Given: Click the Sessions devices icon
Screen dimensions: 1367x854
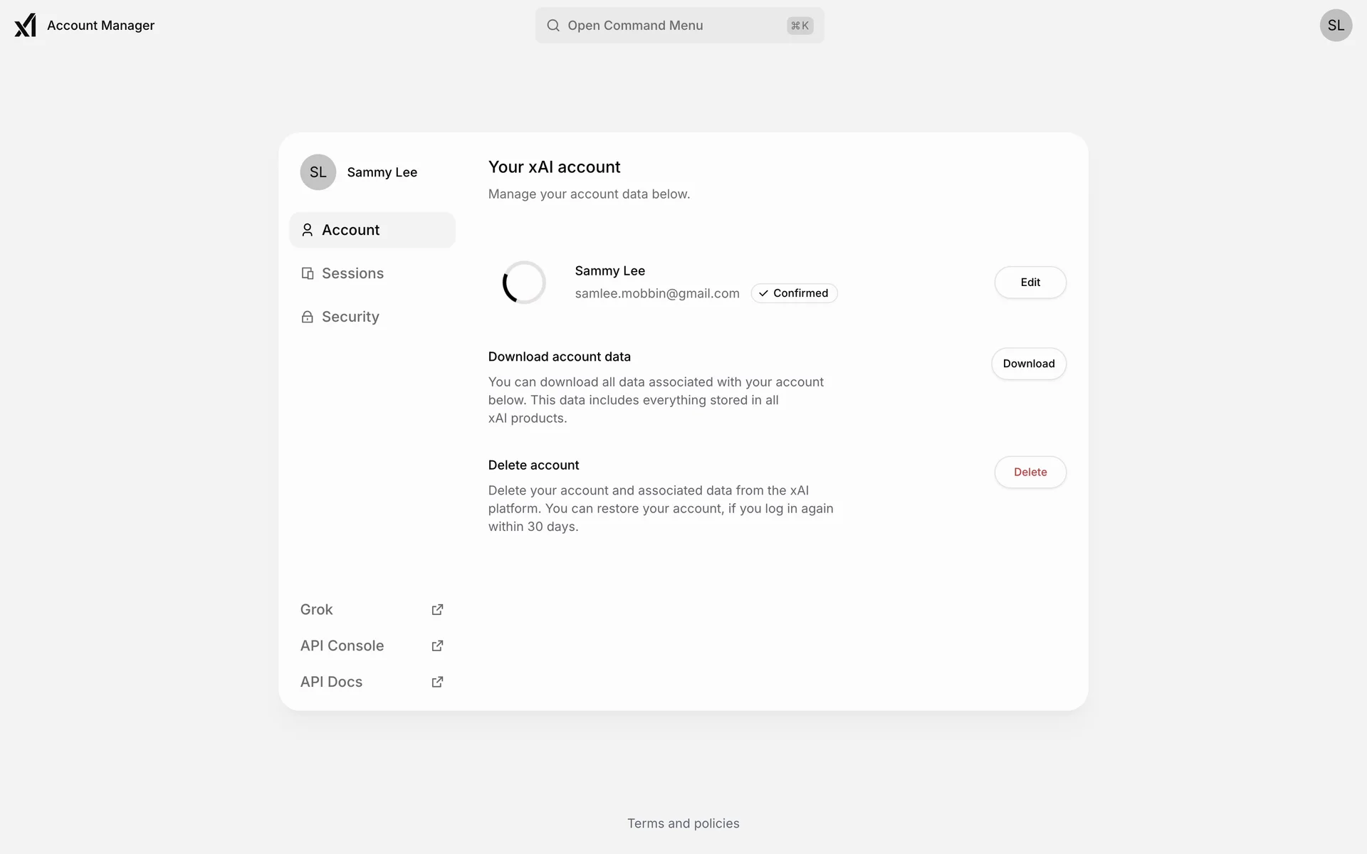Looking at the screenshot, I should [308, 273].
